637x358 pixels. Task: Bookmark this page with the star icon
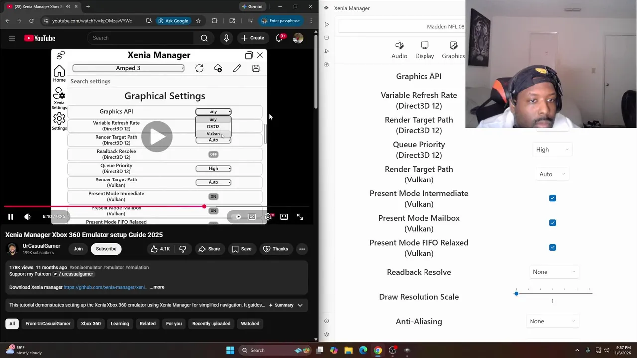tap(198, 21)
